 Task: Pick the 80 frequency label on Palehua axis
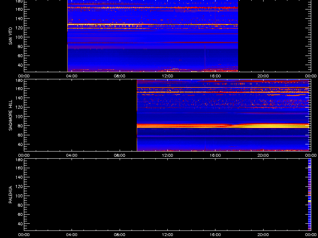(20, 205)
